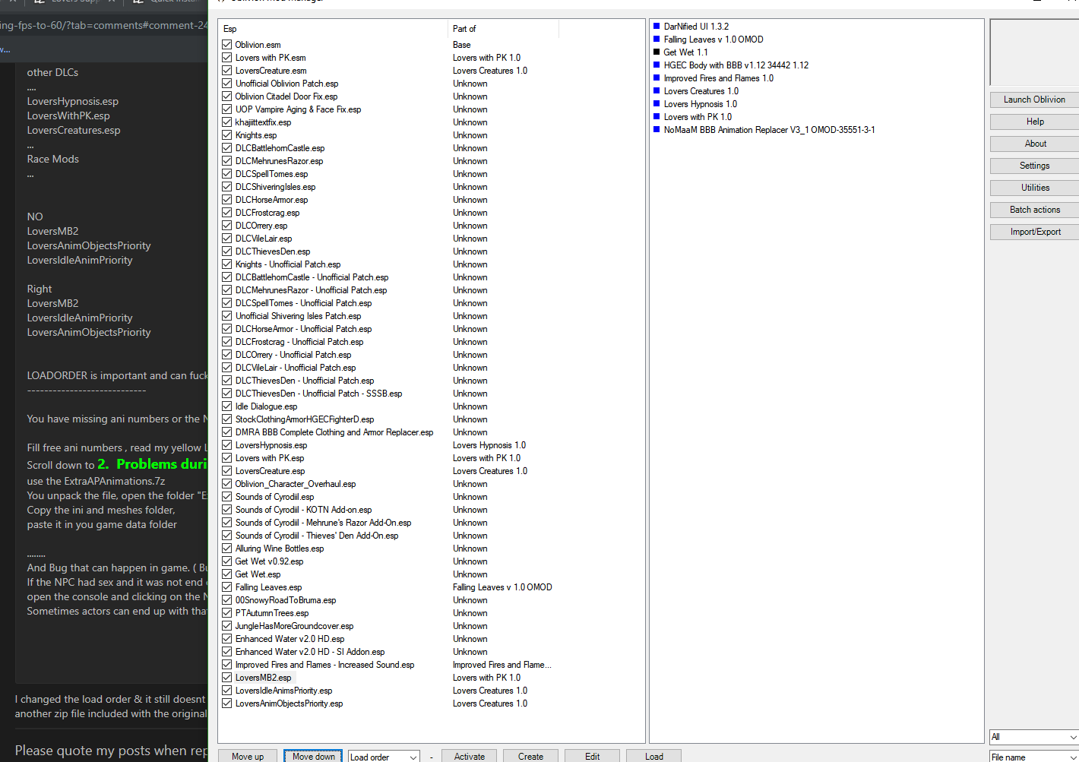Click the blue square beside Lovers with PK 1.0 mod
This screenshot has width=1079, height=762.
657,116
